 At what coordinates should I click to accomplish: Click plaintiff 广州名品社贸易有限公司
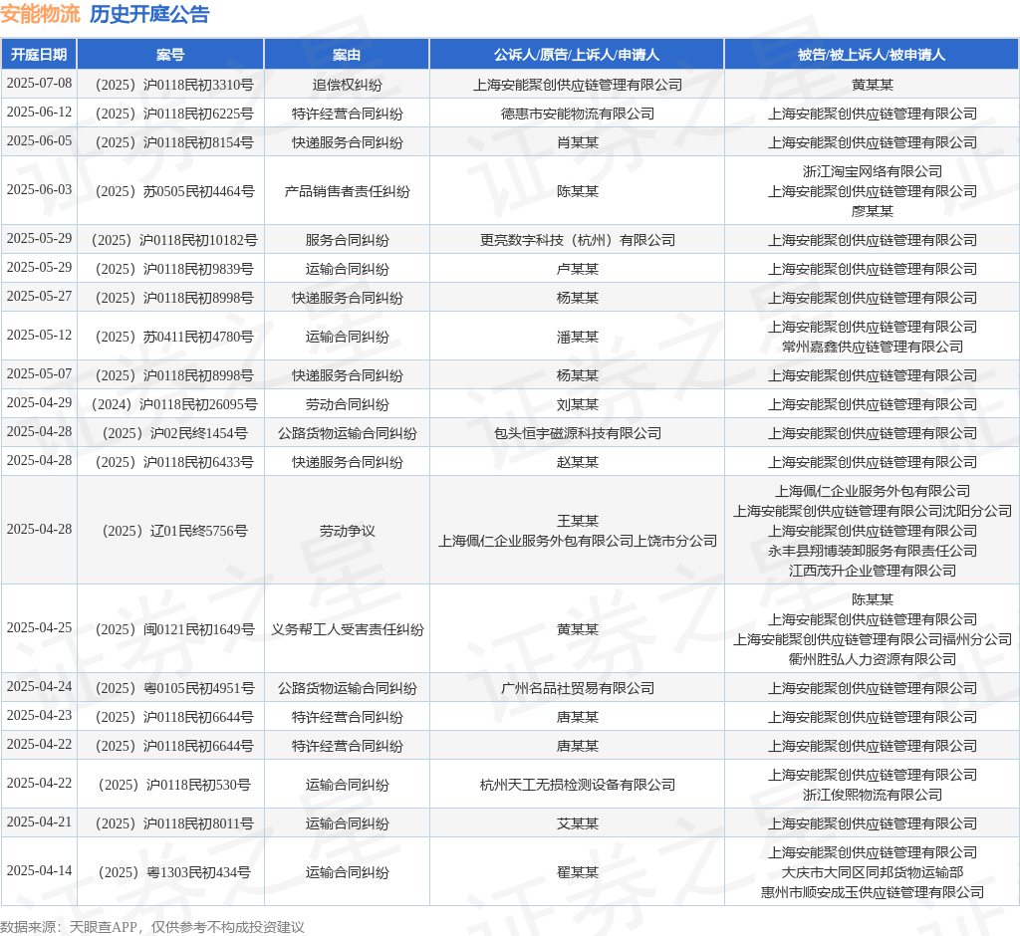577,688
